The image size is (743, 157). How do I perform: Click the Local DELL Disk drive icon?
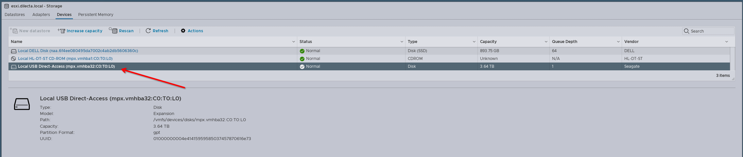pyautogui.click(x=13, y=51)
